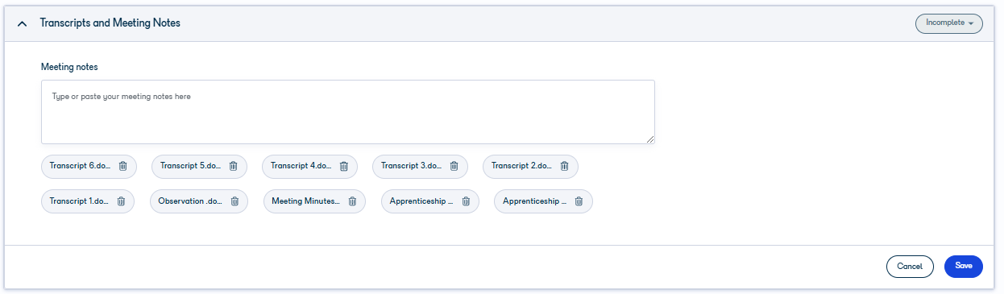Screen dimensions: 1004x294
Task: Grab the text area resize handle
Action: pyautogui.click(x=649, y=139)
